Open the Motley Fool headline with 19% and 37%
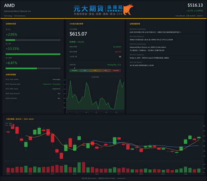This screenshot has width=207, height=181. click(151, 40)
